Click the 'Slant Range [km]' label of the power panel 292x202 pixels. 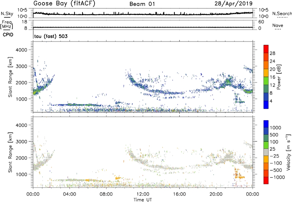10,77
